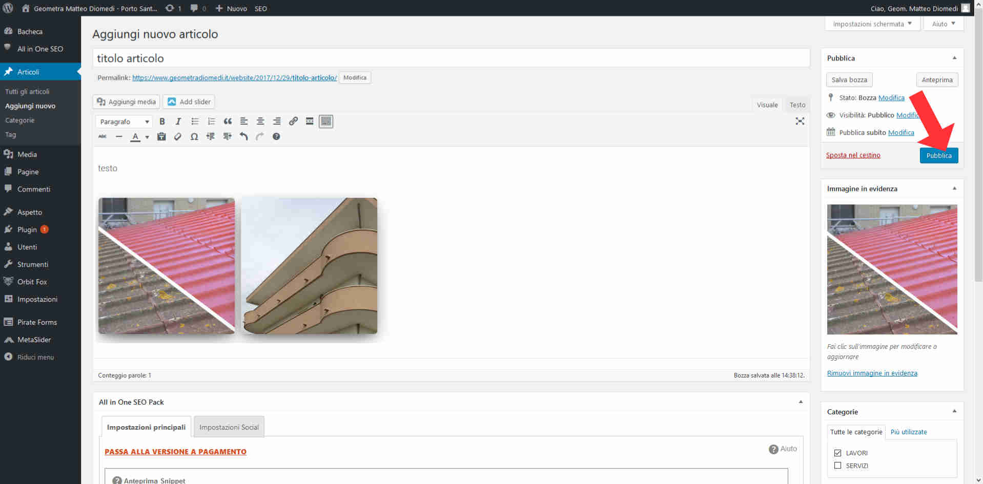
Task: Insert or edit link icon
Action: tap(293, 121)
